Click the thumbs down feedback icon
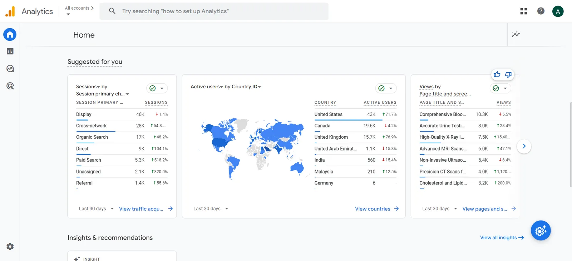The height and width of the screenshot is (261, 572). (508, 74)
